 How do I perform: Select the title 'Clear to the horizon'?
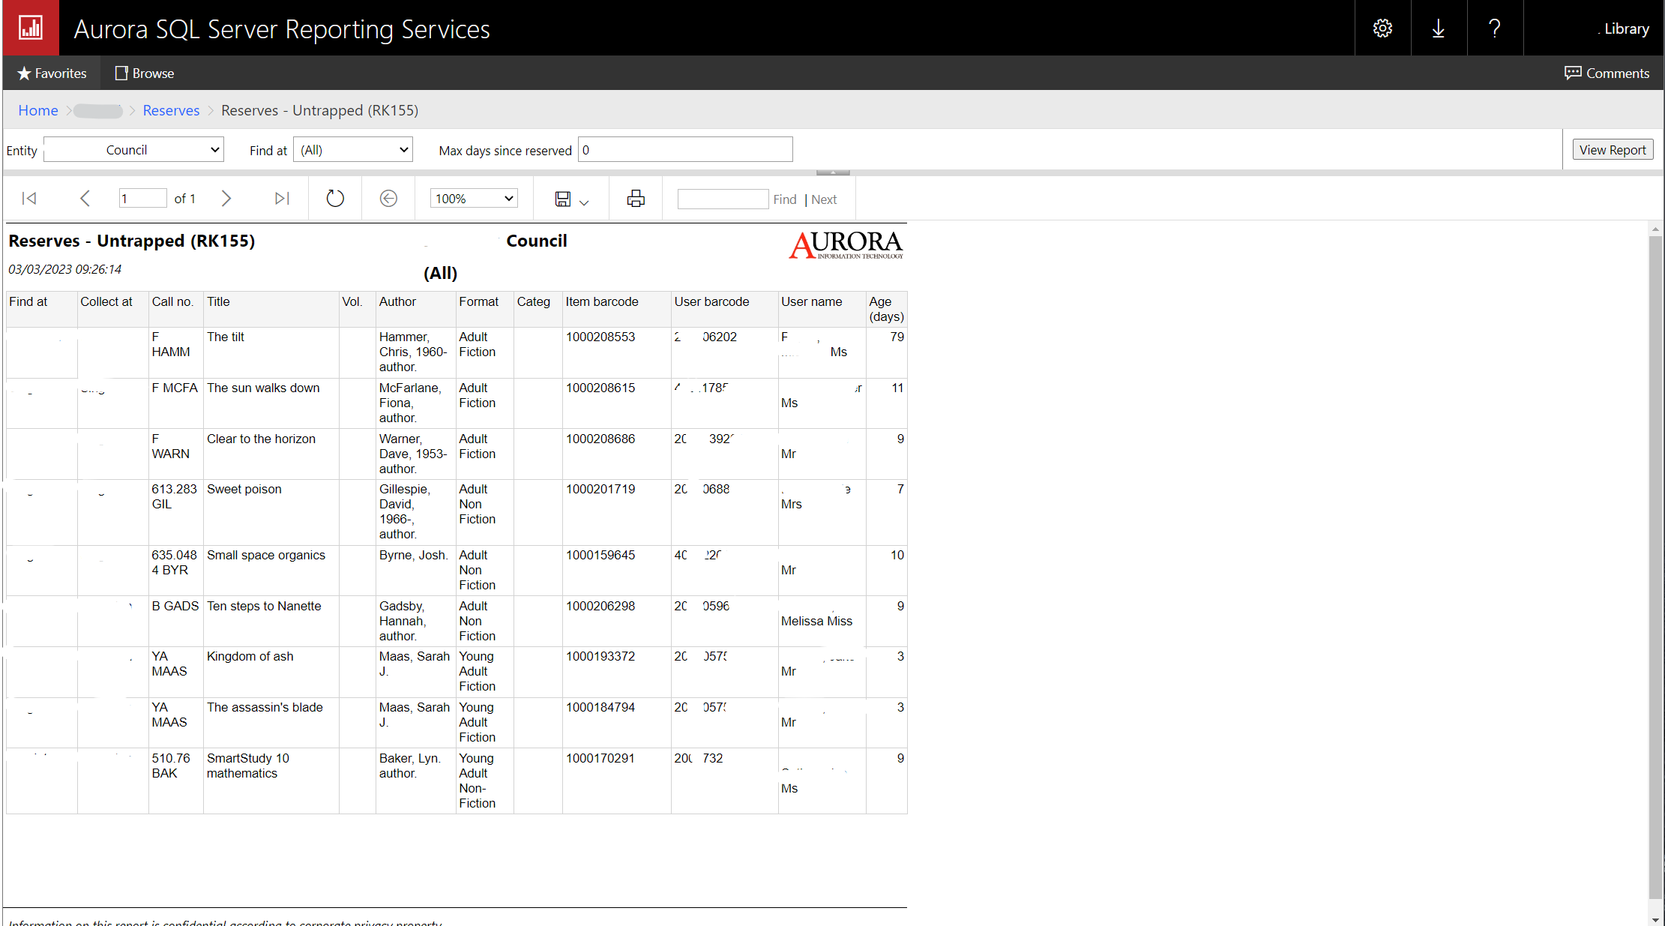pyautogui.click(x=261, y=439)
